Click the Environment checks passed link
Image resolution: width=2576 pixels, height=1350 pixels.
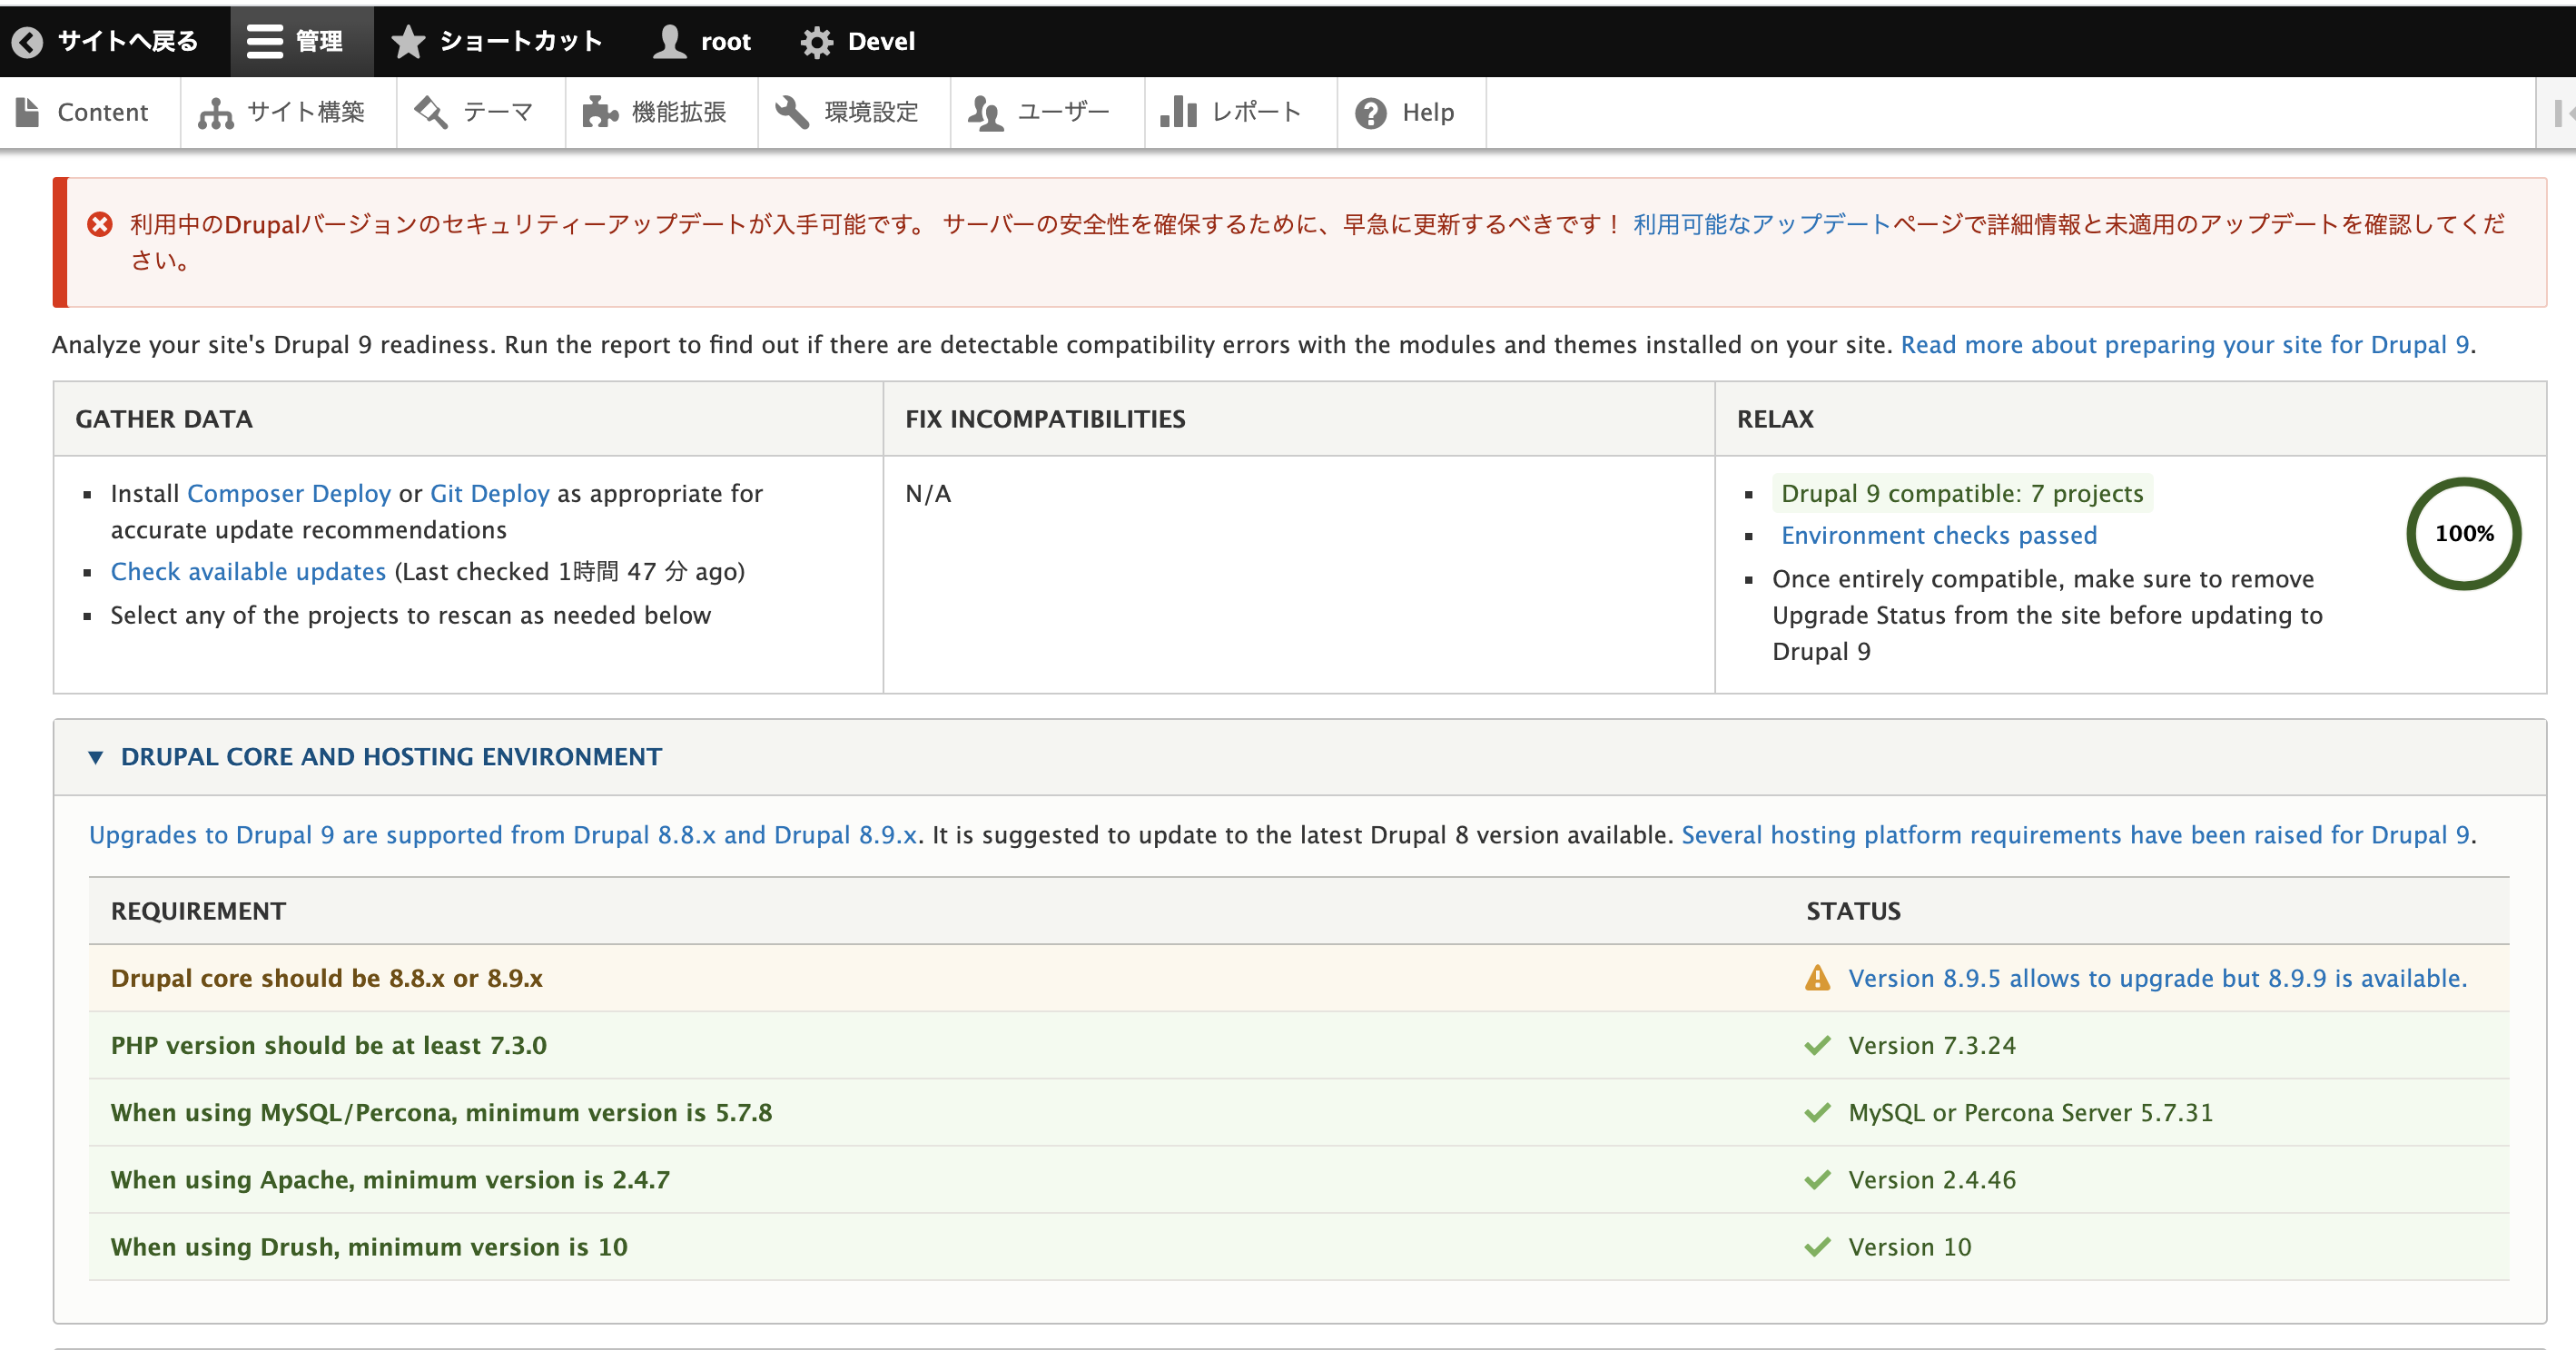click(1938, 536)
